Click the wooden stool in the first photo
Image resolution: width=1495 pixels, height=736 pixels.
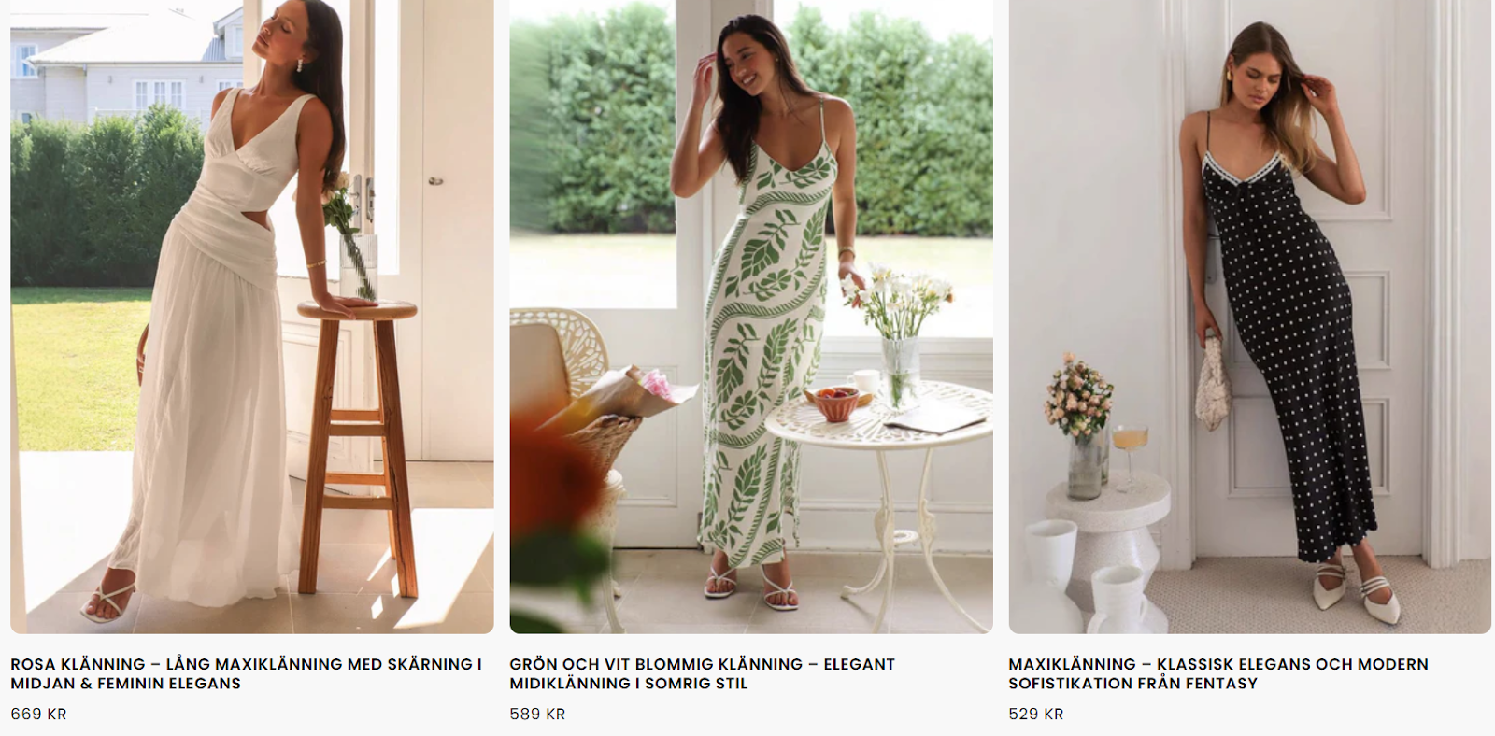pos(358,446)
